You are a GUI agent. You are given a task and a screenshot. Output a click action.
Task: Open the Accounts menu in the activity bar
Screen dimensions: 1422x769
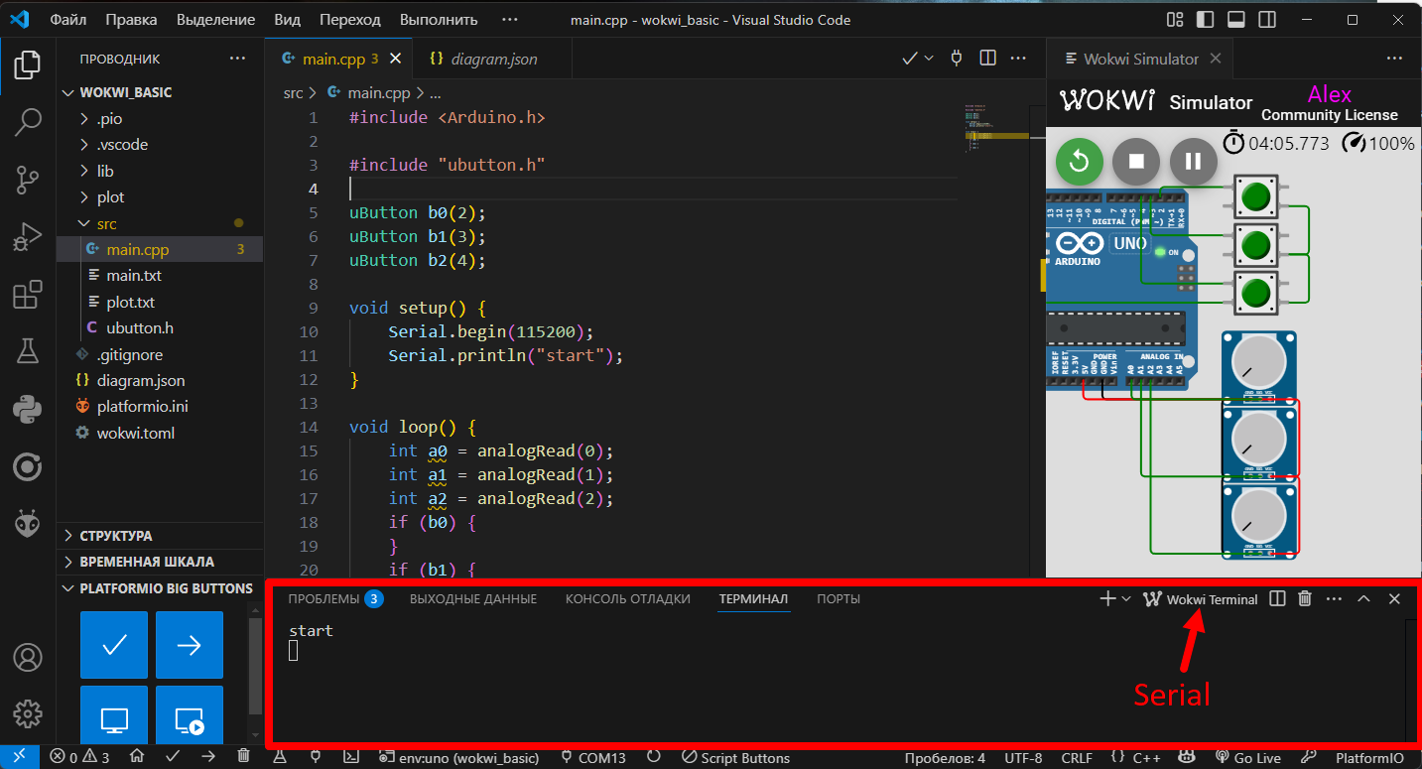click(28, 657)
